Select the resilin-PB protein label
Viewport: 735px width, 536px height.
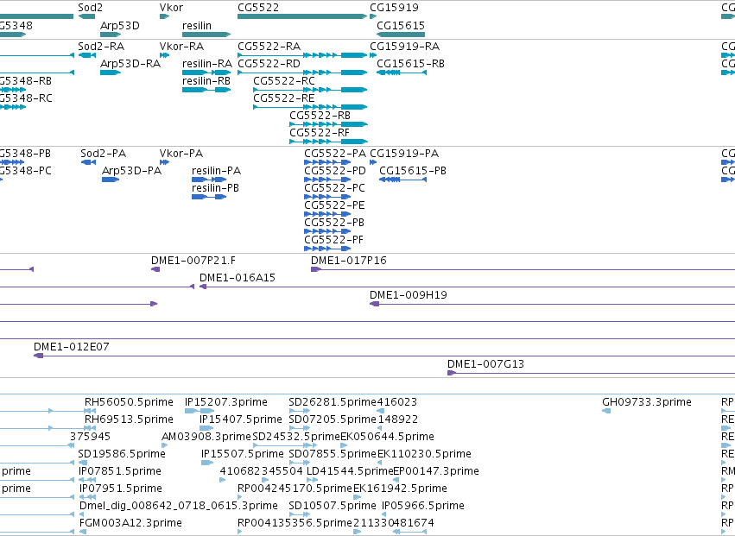pyautogui.click(x=215, y=188)
